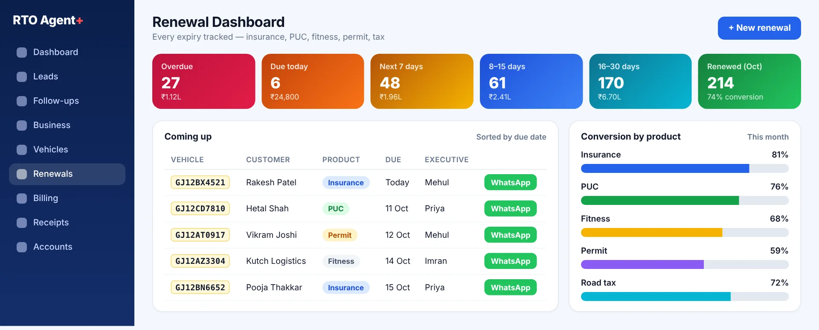Click vehicle plate GJ12CD7810
Viewport: 819px width, 330px height.
click(200, 209)
